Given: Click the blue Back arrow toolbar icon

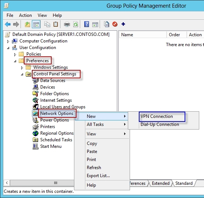Looking at the screenshot, I should coord(8,24).
